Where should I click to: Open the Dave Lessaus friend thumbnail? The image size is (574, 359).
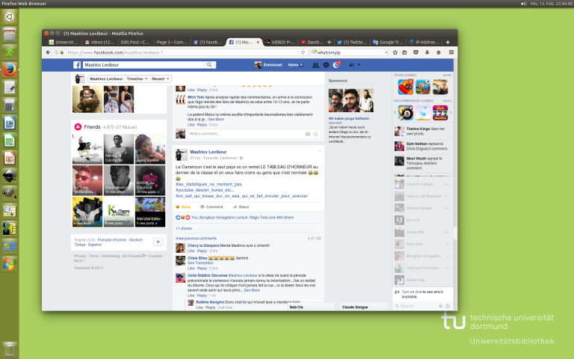coord(120,179)
